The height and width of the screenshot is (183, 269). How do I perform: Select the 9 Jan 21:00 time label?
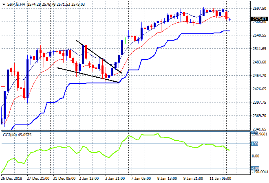click(193, 179)
